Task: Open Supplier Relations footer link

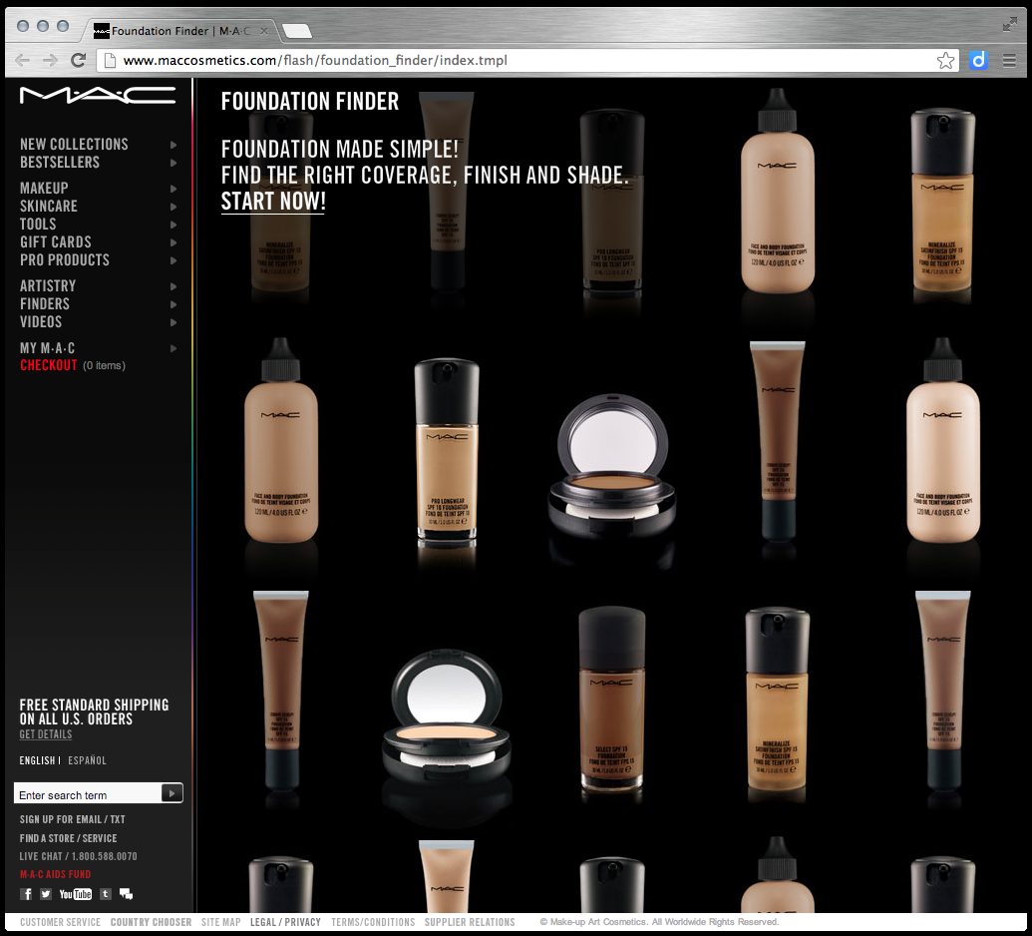Action: 470,922
